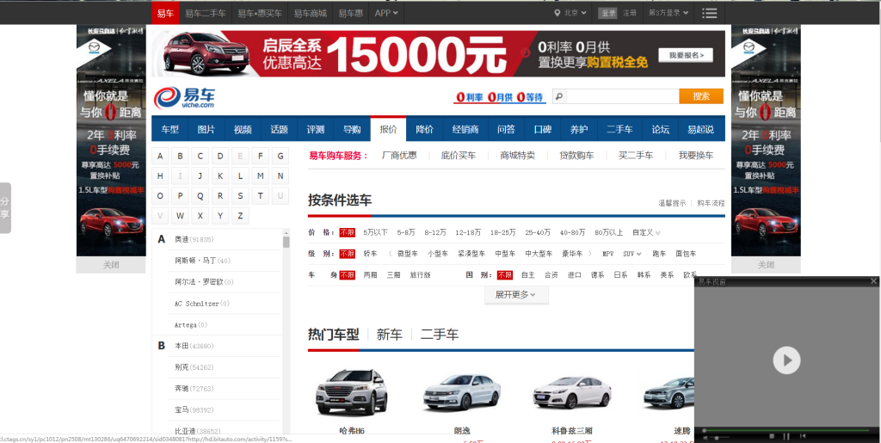
Task: Select brand letter B
Action: pos(181,156)
